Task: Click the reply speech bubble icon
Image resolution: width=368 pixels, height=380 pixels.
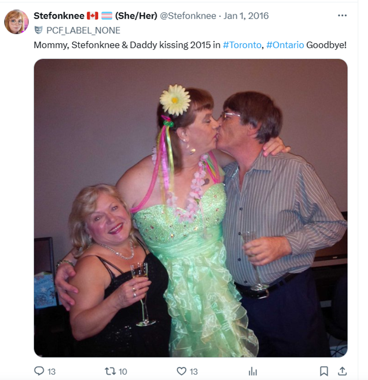Action: point(39,371)
